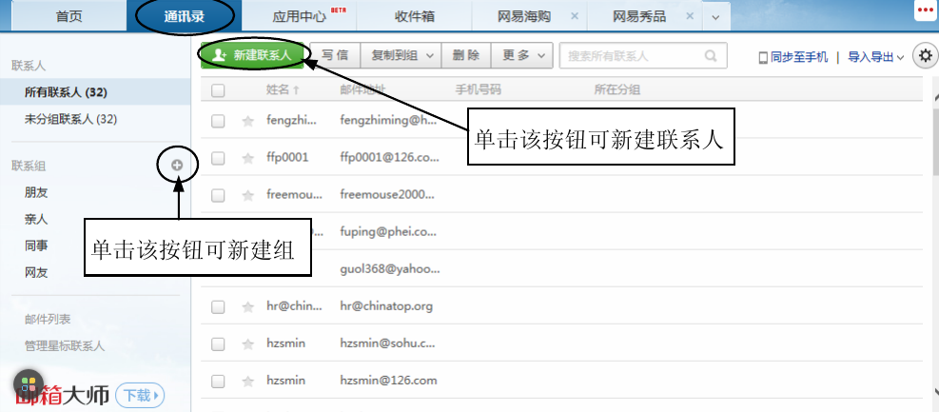The width and height of the screenshot is (939, 412).
Task: Click the ffp0001@126.co... email address
Action: [390, 158]
